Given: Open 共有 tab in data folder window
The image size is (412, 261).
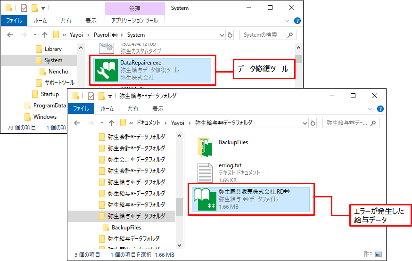Looking at the screenshot, I should 132,108.
